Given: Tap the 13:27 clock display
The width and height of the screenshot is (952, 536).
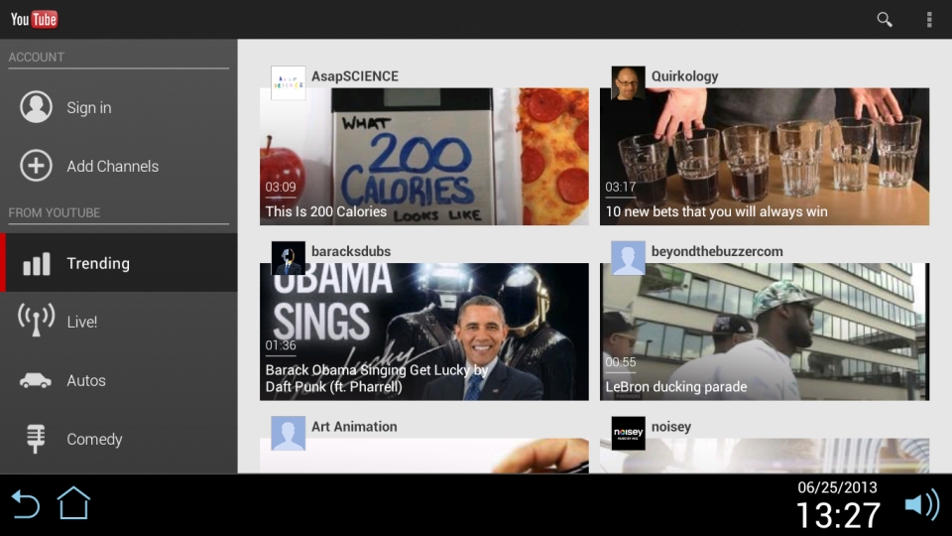Looking at the screenshot, I should [838, 515].
